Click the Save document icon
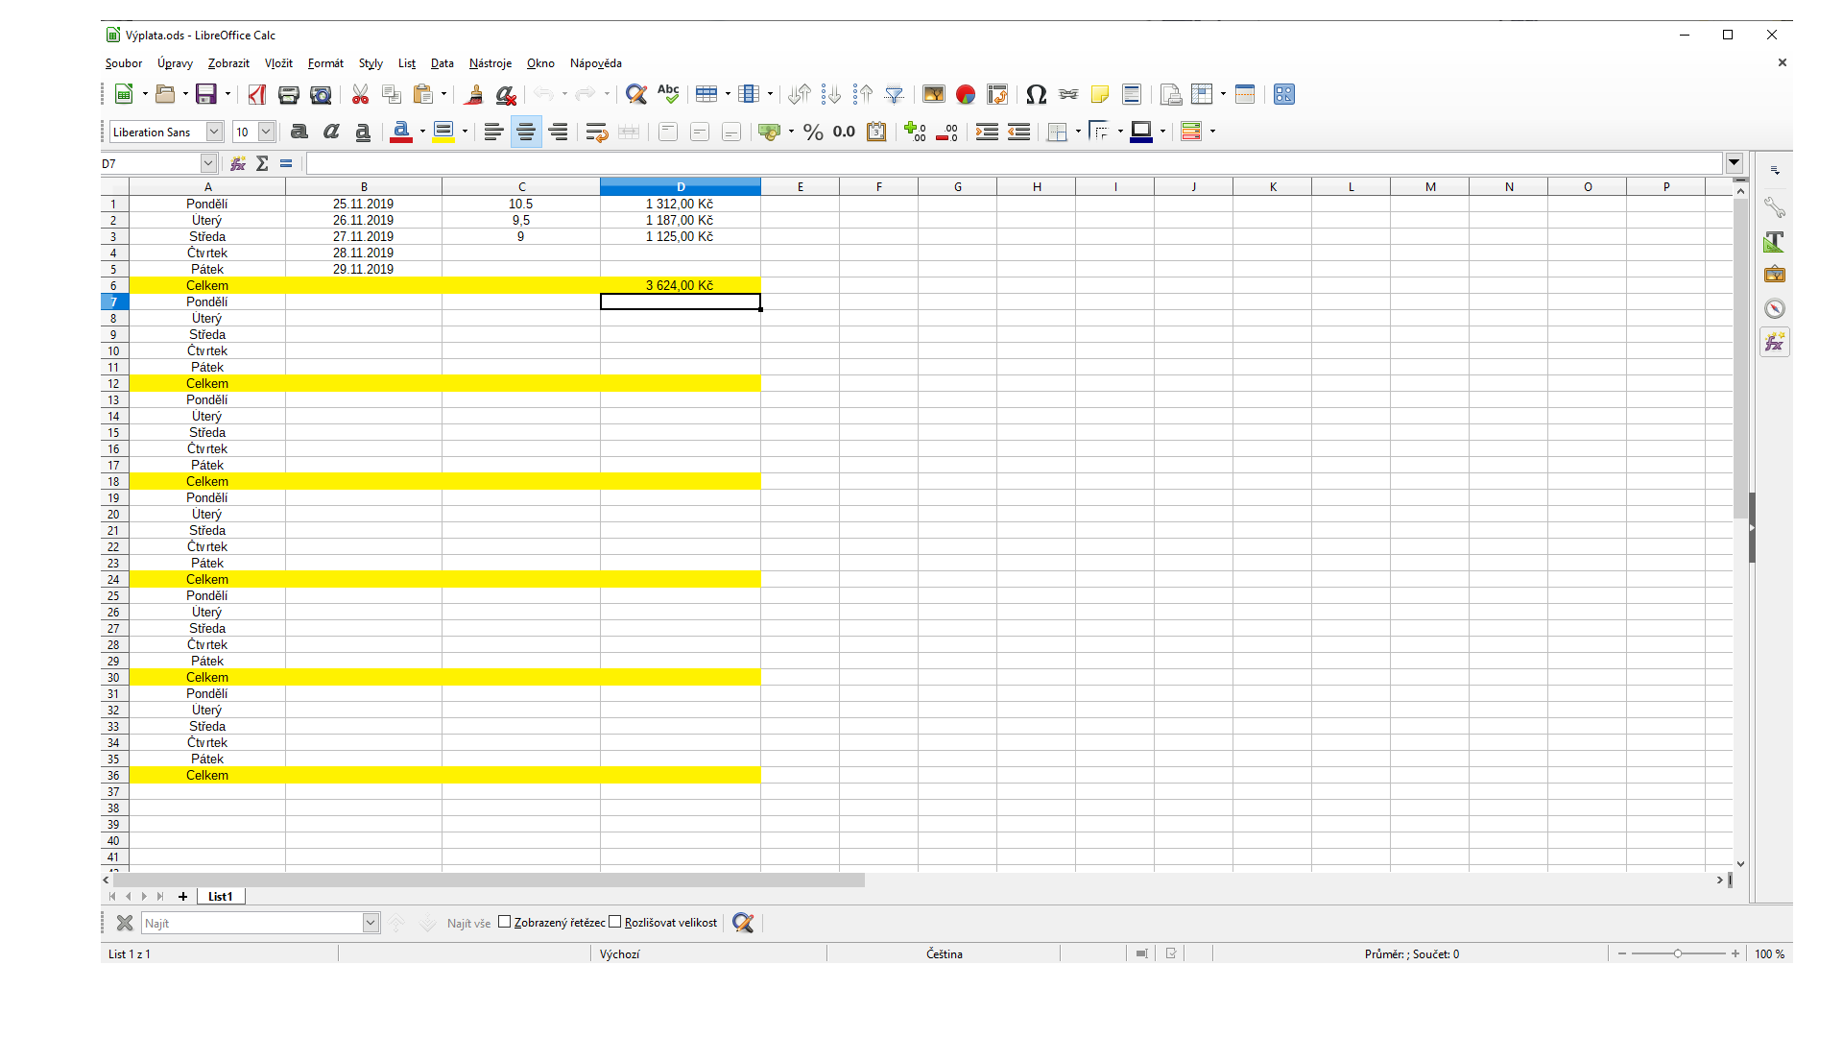The image size is (1843, 1037). 205,94
